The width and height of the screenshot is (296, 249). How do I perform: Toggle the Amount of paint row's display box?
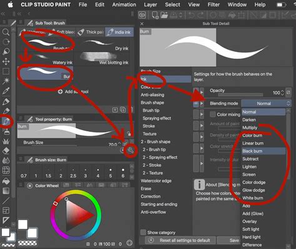pos(195,125)
